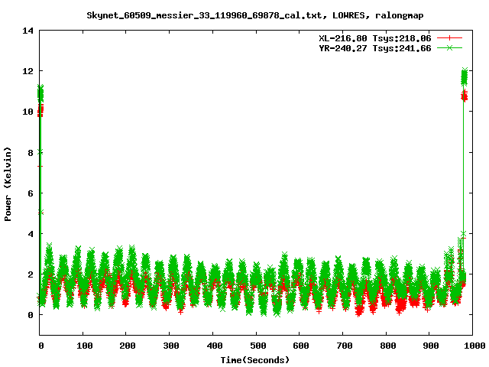Click the x-axis tick label 300
Image resolution: width=489 pixels, height=367 pixels.
[x=171, y=346]
